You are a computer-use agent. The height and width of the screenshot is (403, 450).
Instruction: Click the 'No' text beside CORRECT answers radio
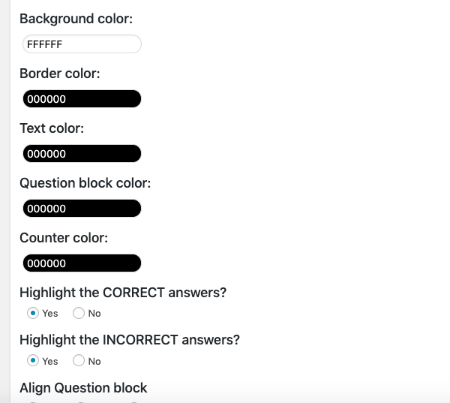(x=94, y=314)
